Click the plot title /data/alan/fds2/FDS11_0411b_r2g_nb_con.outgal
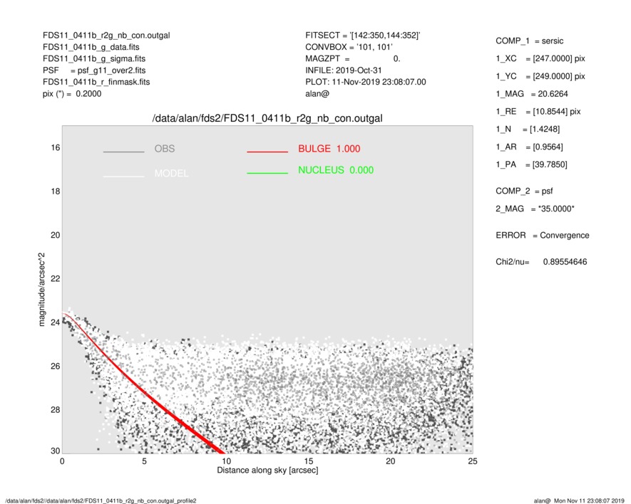Viewport: 631px width, 504px height. 267,119
